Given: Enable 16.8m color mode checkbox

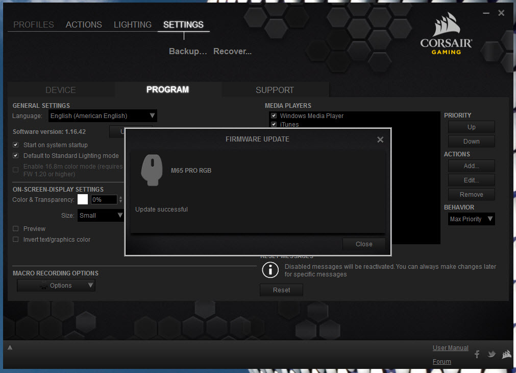Looking at the screenshot, I should (x=15, y=170).
